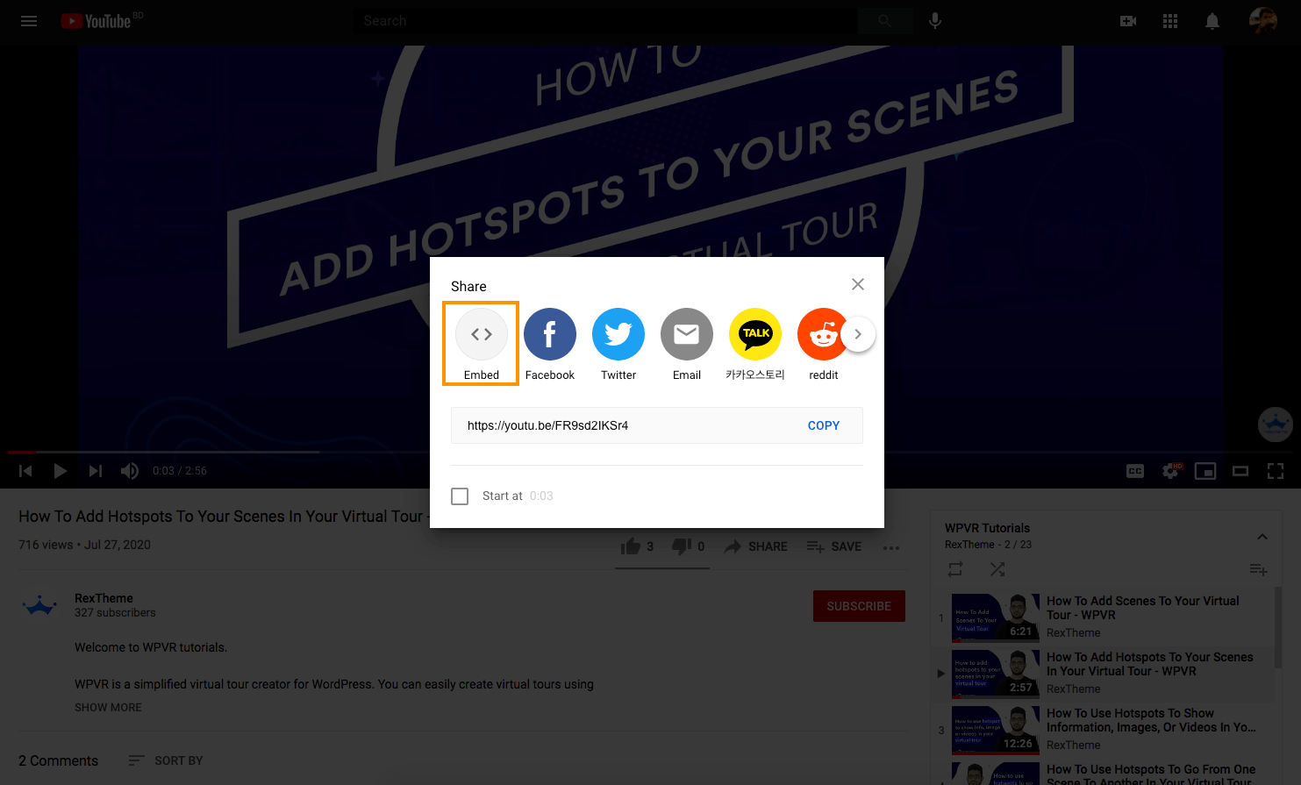Click the Search input field

coord(605,21)
